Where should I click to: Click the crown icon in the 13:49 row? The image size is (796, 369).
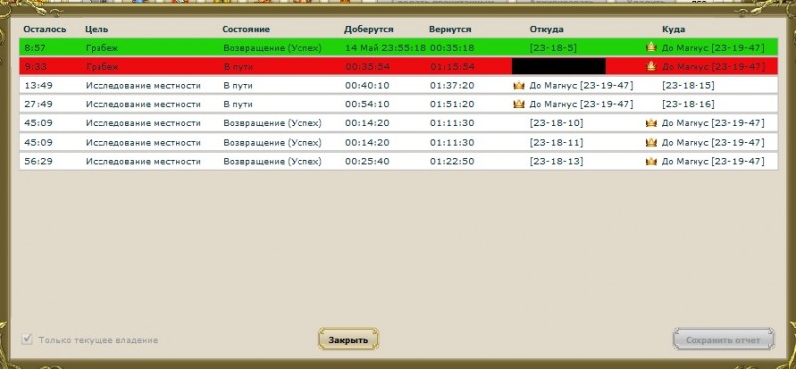click(518, 86)
